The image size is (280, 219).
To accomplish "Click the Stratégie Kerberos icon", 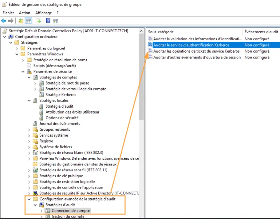I will tap(41, 95).
